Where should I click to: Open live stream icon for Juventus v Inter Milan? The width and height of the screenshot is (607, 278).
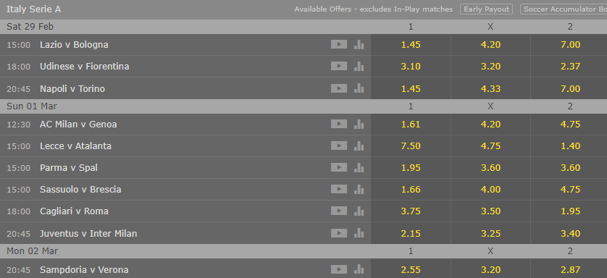click(x=339, y=233)
